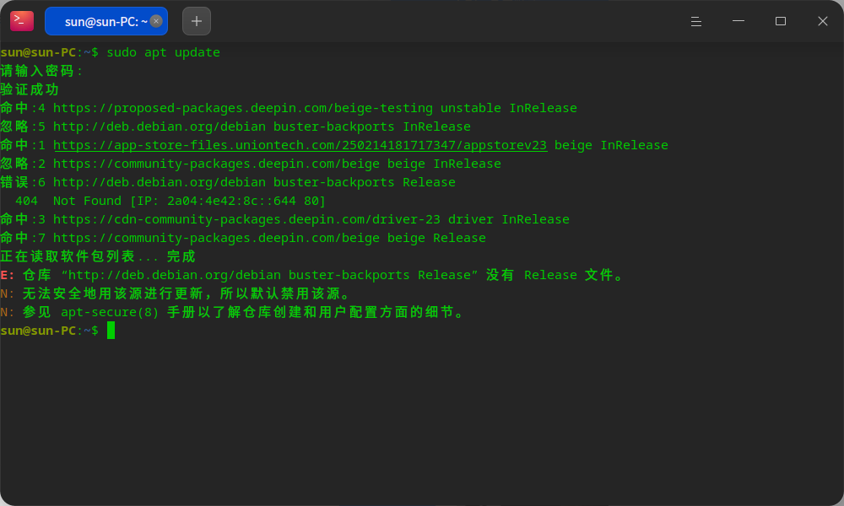The image size is (844, 506).
Task: Click apt-secure(8) manual reference text
Action: [110, 312]
